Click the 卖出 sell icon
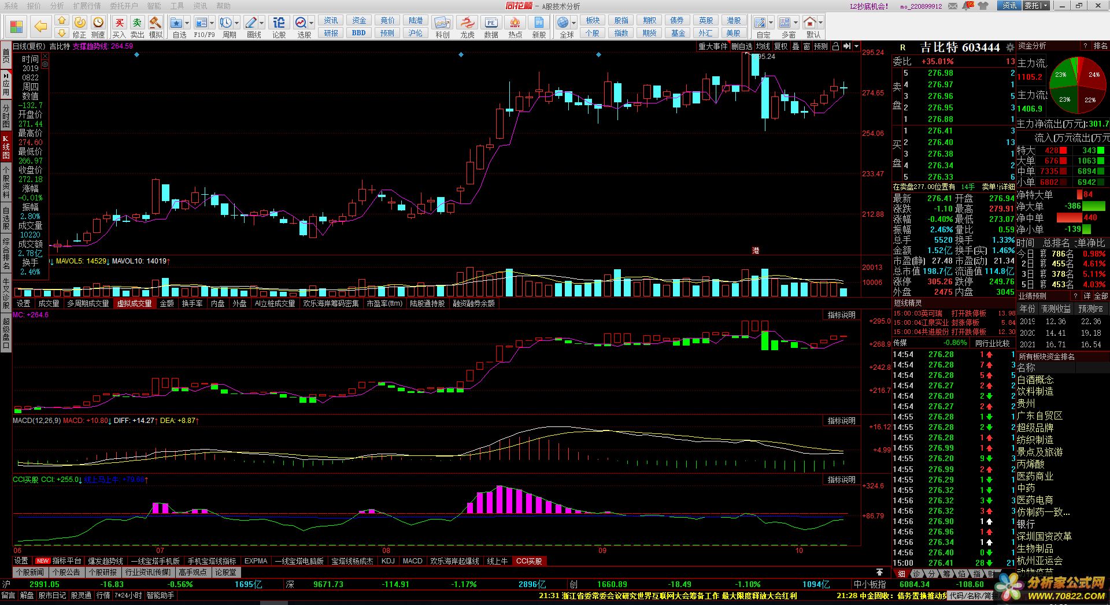Screen dimensions: 1110x605 tap(137, 26)
